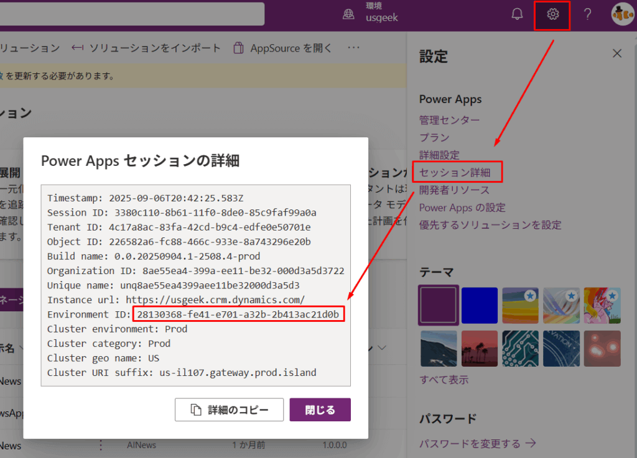Screen dimensions: 637x458
Task: Click the 環境 usgeek environment picker
Action: pyautogui.click(x=373, y=13)
